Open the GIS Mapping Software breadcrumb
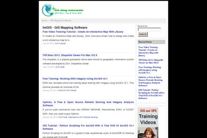207x138 pixels. (x=61, y=21)
